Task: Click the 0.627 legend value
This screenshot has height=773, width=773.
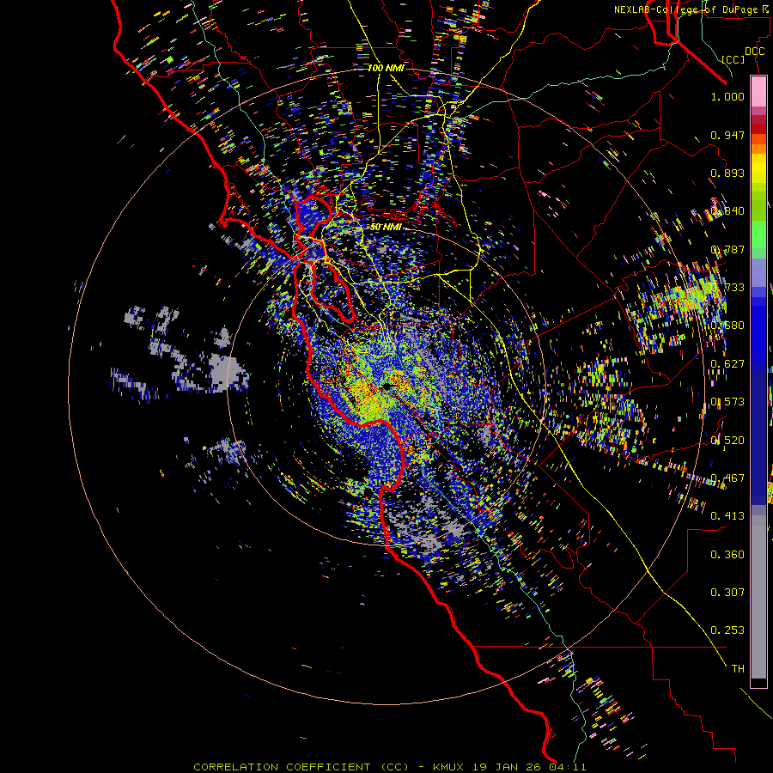Action: click(727, 364)
